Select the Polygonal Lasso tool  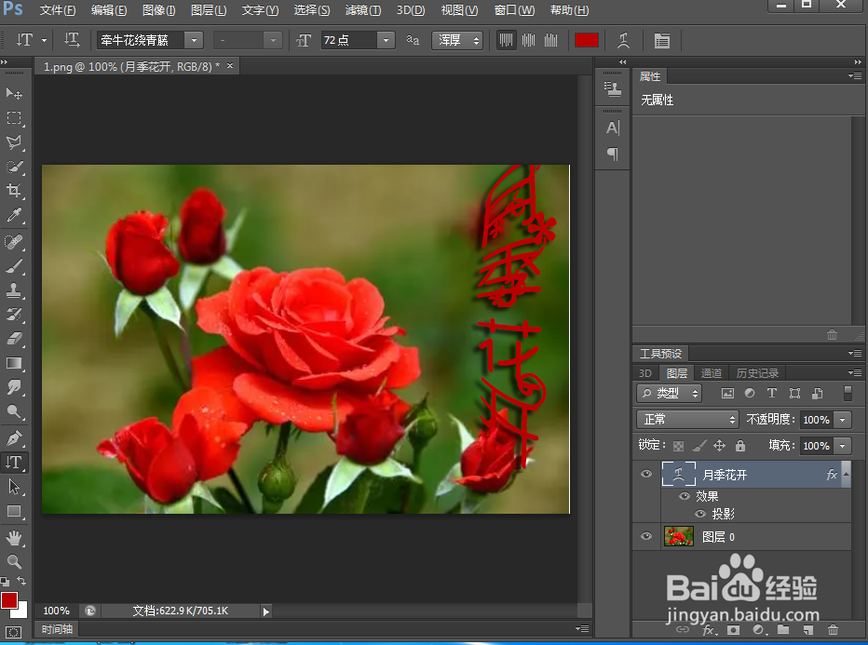click(x=14, y=141)
